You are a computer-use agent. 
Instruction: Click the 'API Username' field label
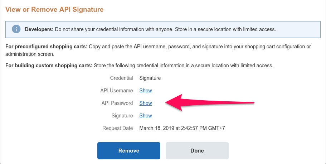tap(117, 91)
